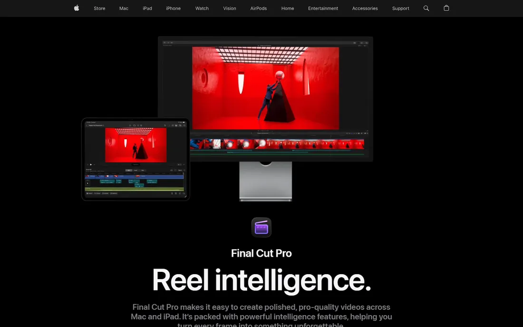Click the Mac display red room preview

[x=265, y=88]
